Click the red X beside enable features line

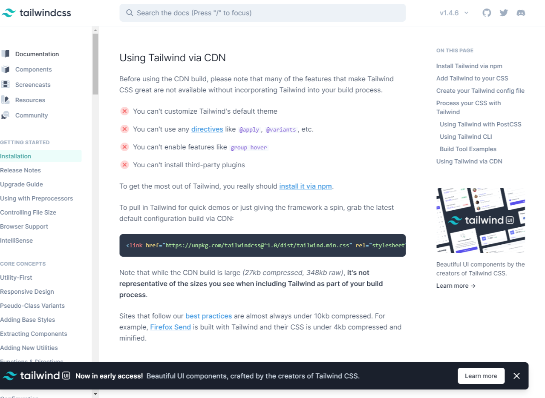[124, 147]
